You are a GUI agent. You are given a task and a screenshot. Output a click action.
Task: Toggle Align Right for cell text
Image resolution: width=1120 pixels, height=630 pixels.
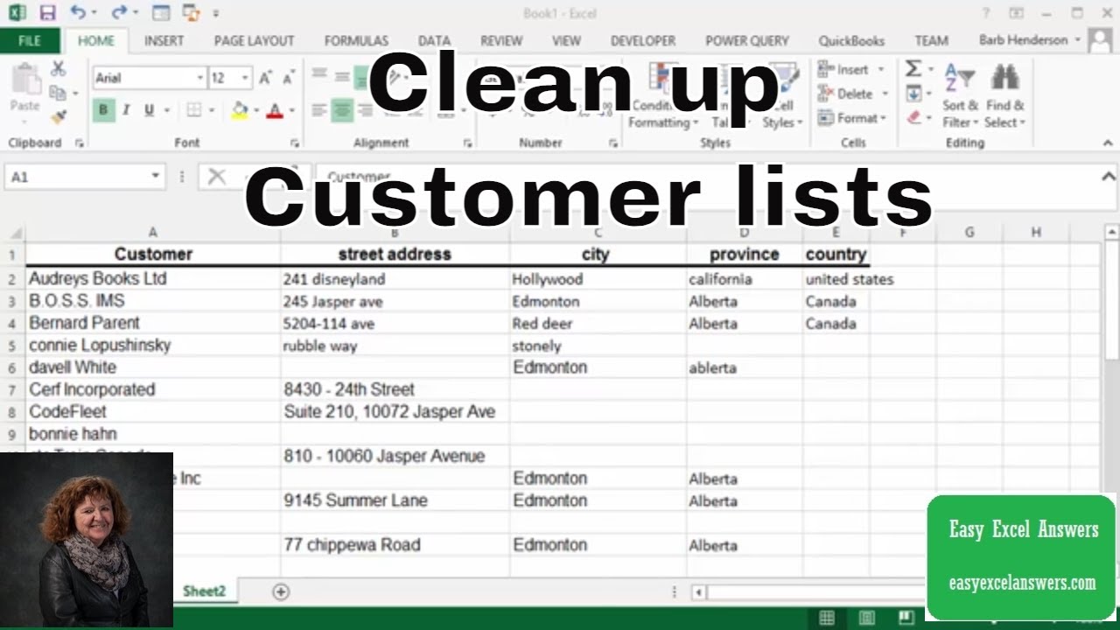point(365,110)
